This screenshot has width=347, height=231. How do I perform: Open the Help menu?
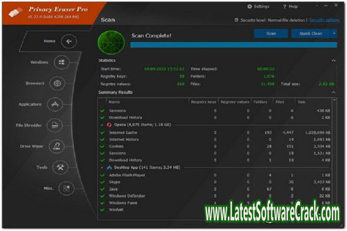(x=292, y=6)
